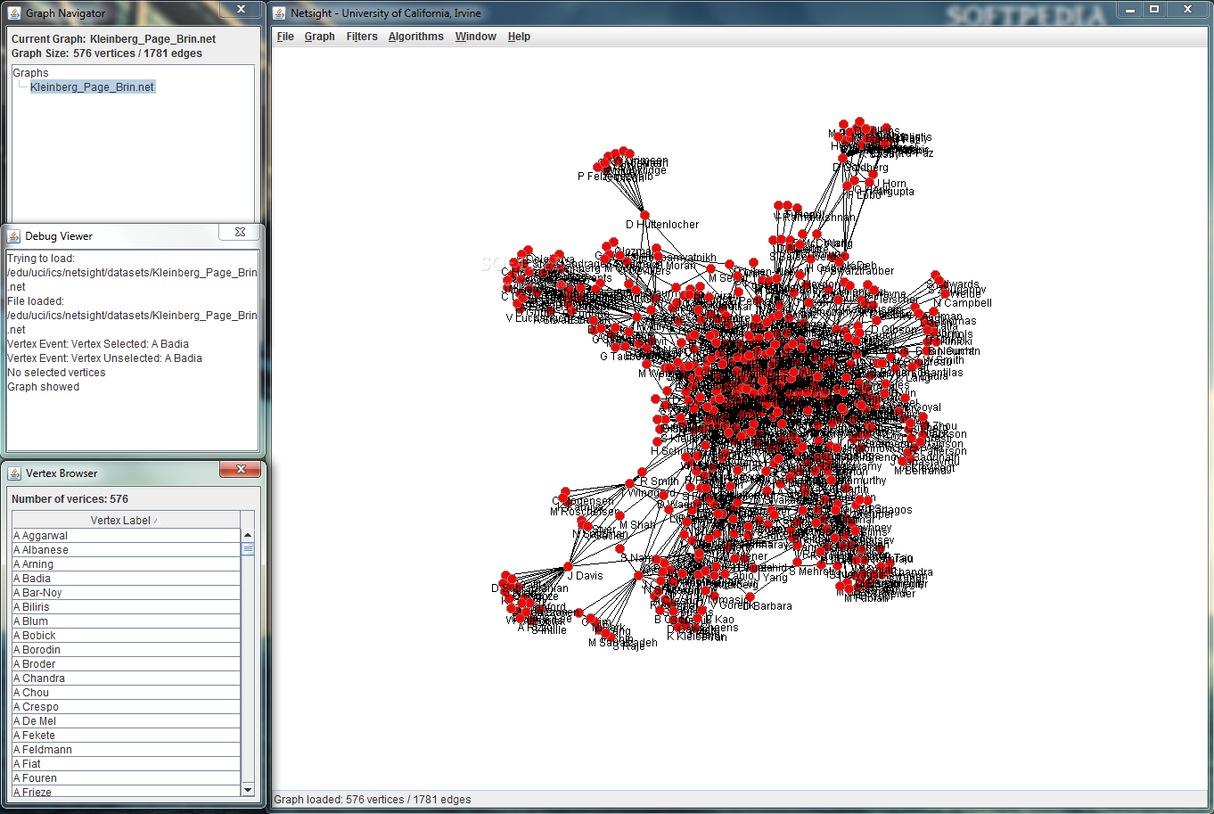Open the Graph menu

319,37
